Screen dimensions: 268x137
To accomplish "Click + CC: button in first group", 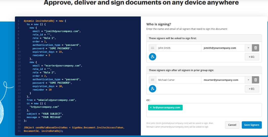I will point(252,57).
